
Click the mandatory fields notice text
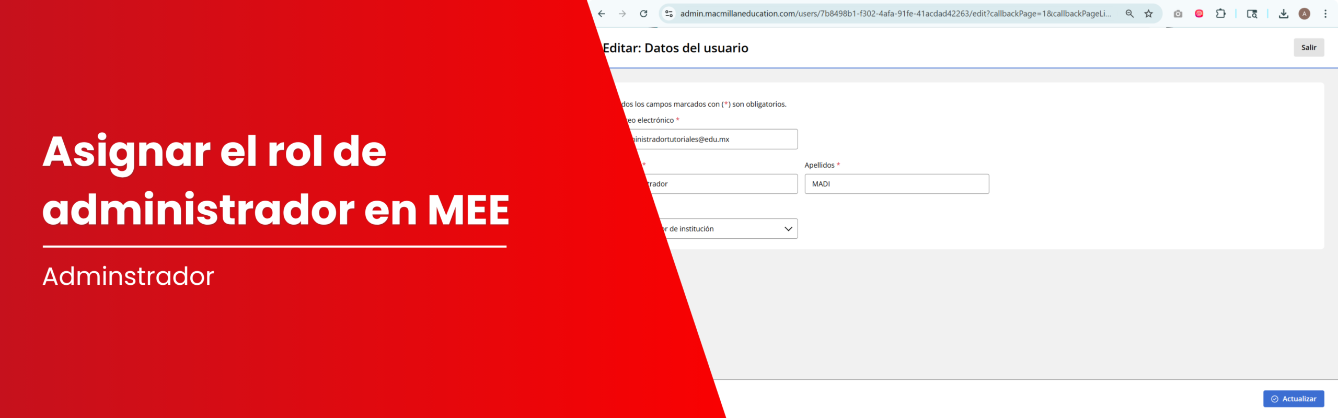click(703, 104)
